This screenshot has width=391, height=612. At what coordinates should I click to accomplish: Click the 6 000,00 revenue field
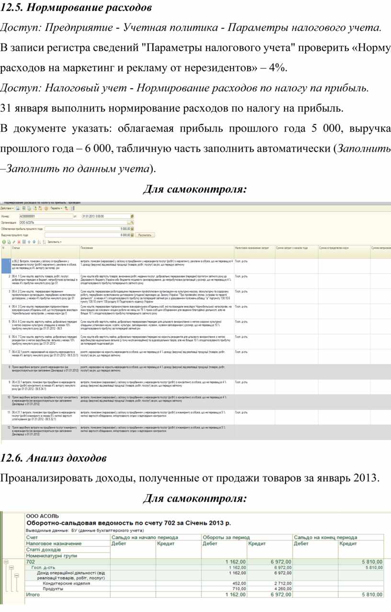87,235
